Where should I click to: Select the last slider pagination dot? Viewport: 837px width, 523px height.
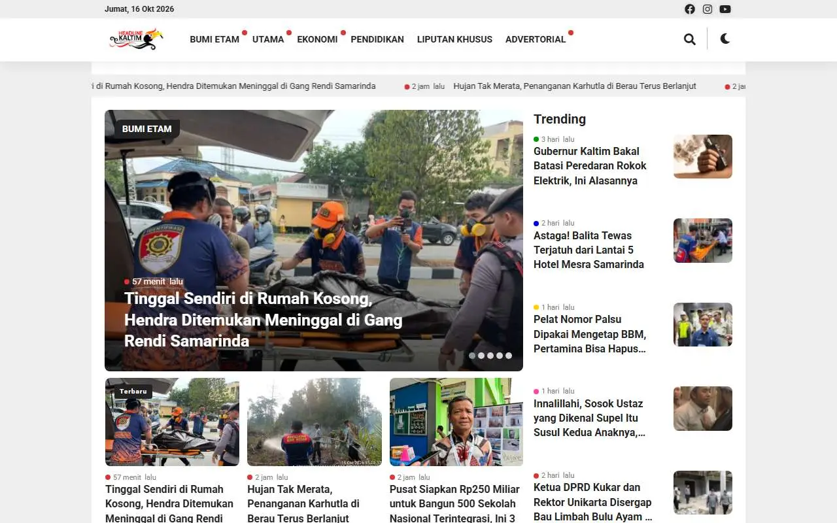tap(509, 356)
